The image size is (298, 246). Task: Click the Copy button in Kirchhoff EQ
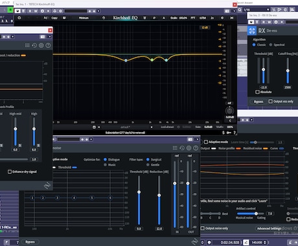[x=54, y=18]
